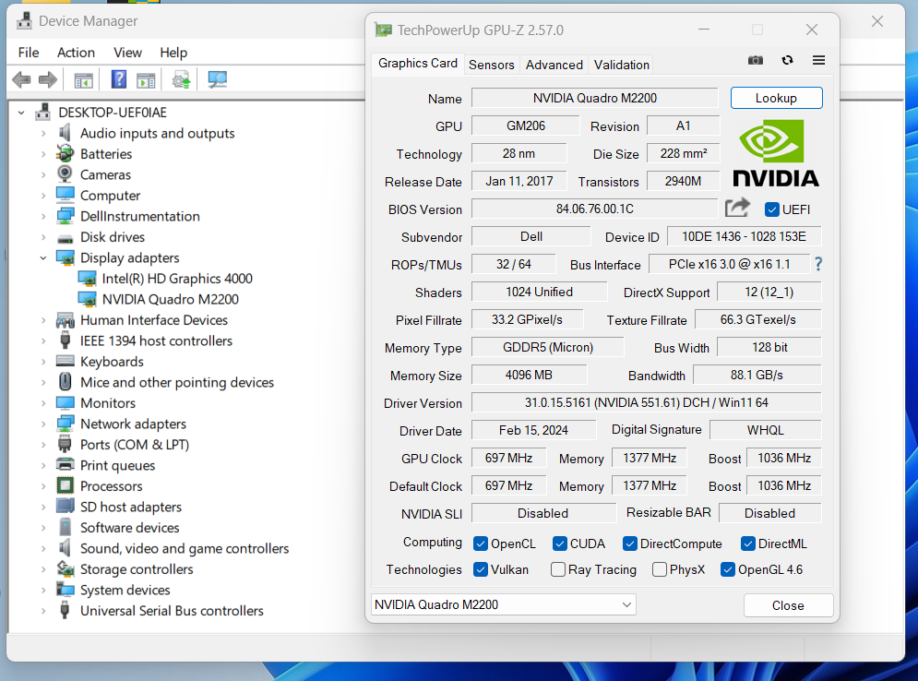
Task: Click the Update driver toolbar icon
Action: 181,79
